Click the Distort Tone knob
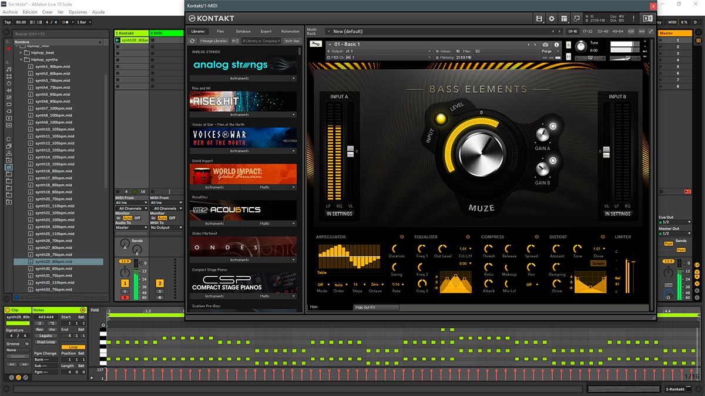This screenshot has width=705, height=396. pyautogui.click(x=578, y=249)
